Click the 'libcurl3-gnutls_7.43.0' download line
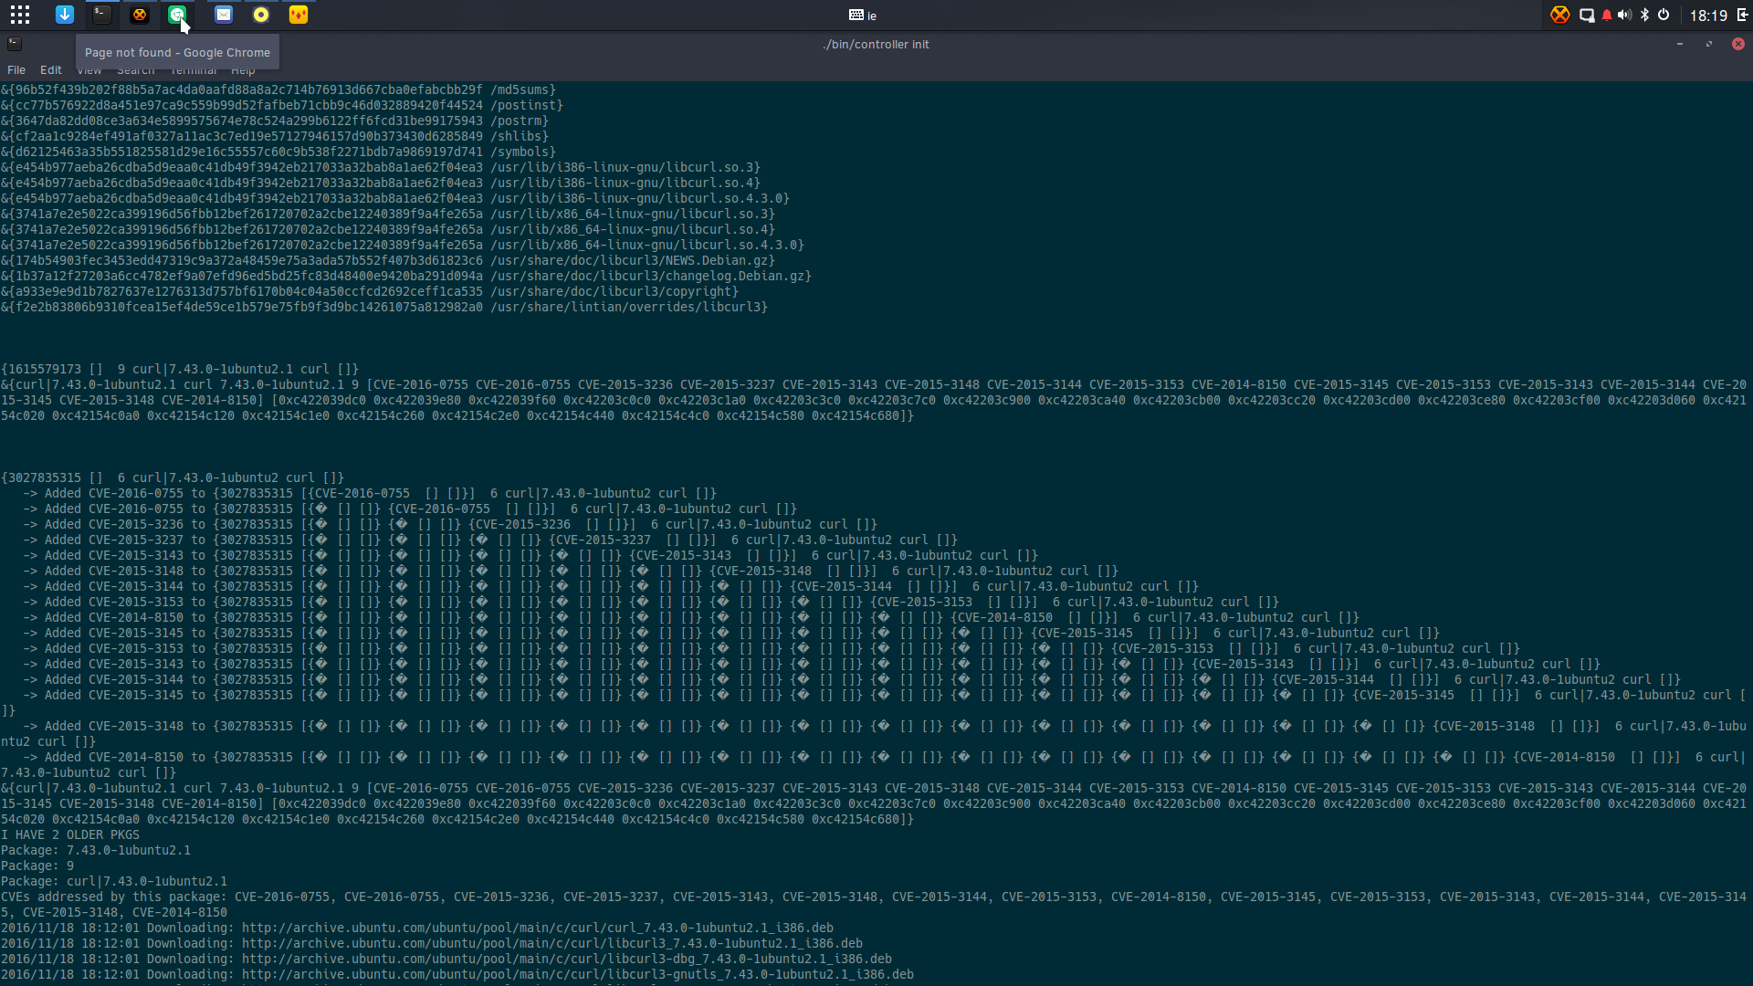The height and width of the screenshot is (986, 1753). coord(457,974)
